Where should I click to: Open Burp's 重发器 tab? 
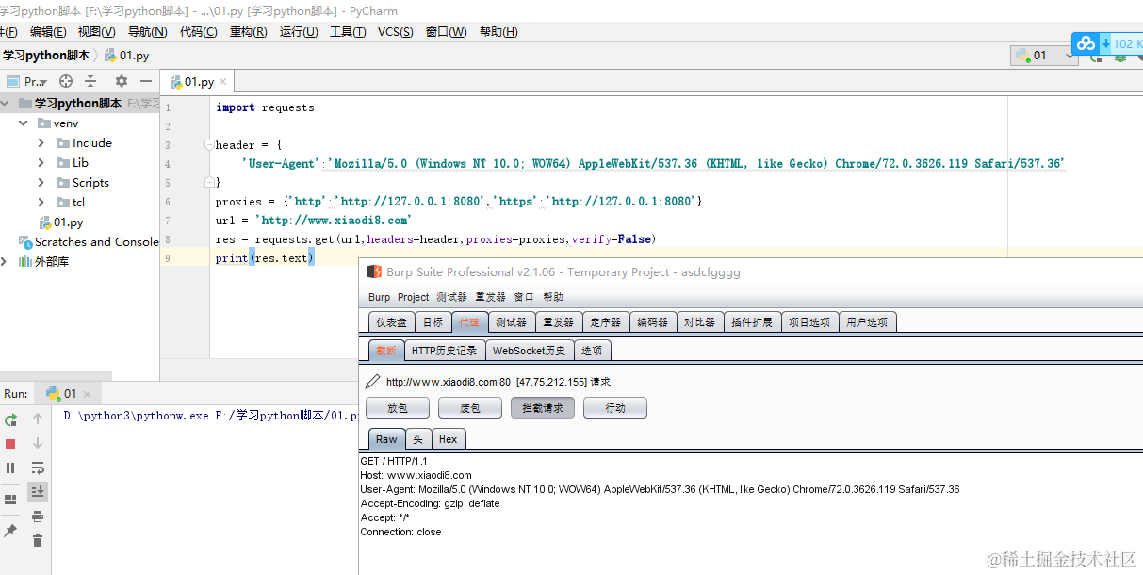tap(558, 322)
